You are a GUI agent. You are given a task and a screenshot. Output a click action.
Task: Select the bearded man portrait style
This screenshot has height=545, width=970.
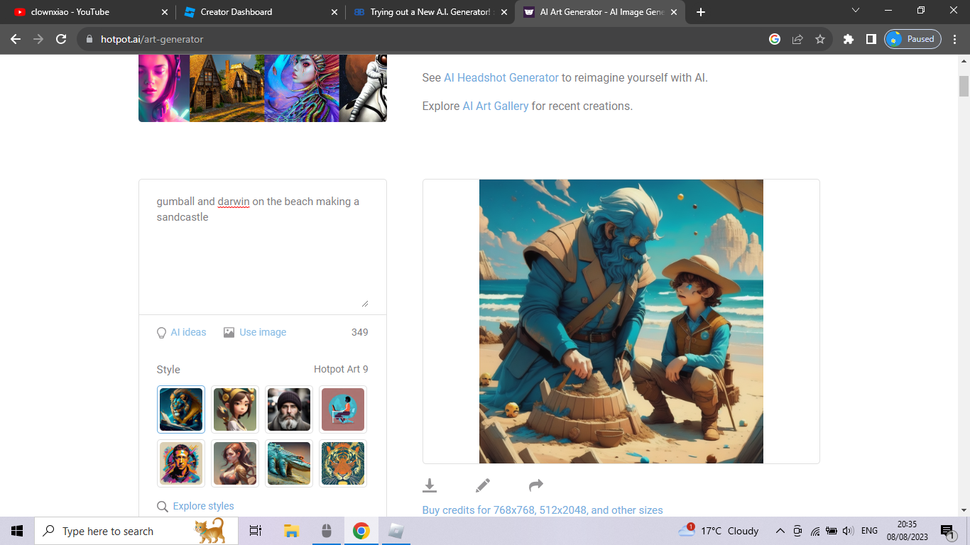[289, 409]
